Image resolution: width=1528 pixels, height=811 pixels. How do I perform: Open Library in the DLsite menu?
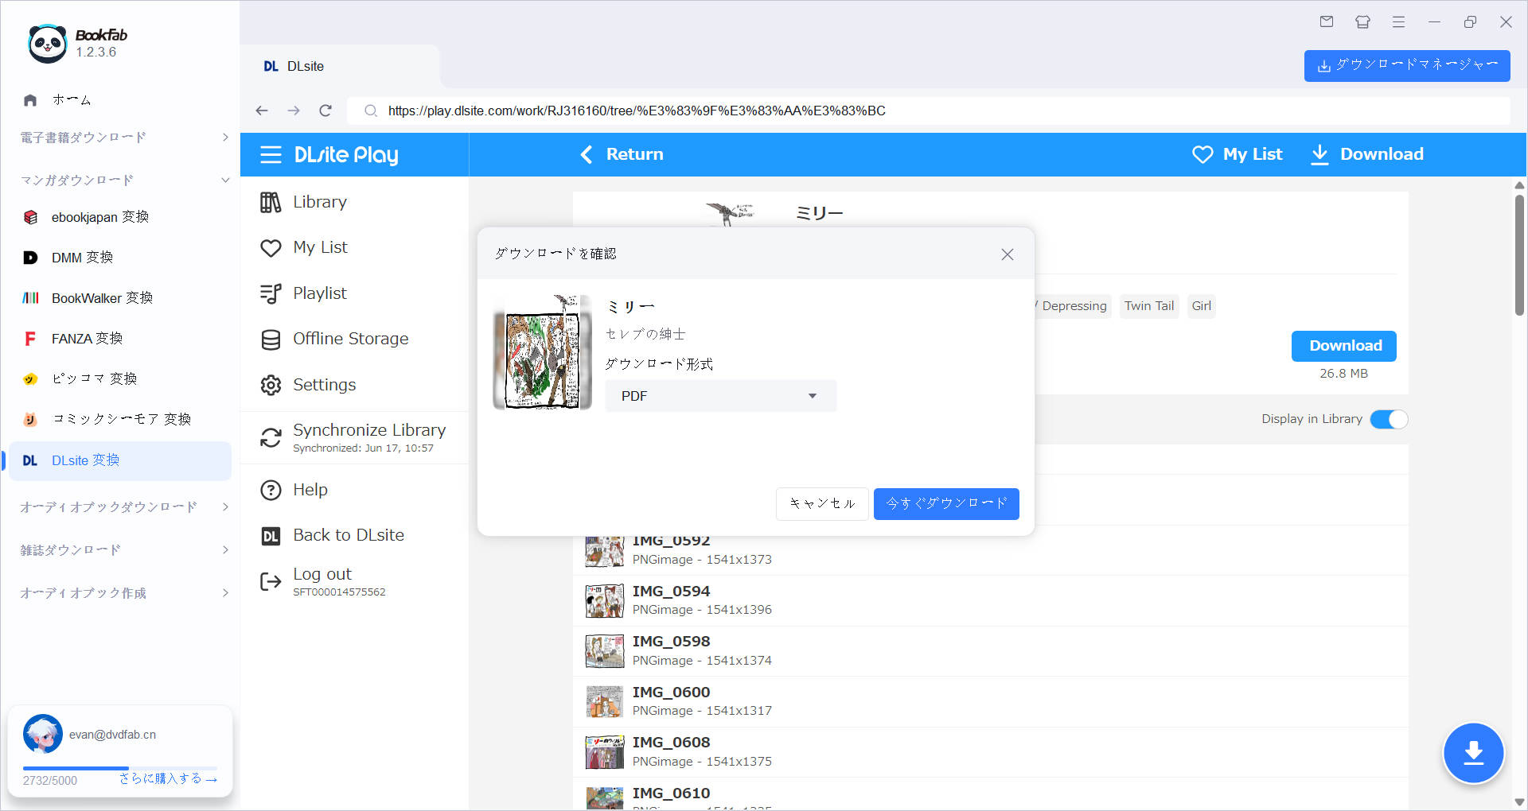pyautogui.click(x=354, y=202)
